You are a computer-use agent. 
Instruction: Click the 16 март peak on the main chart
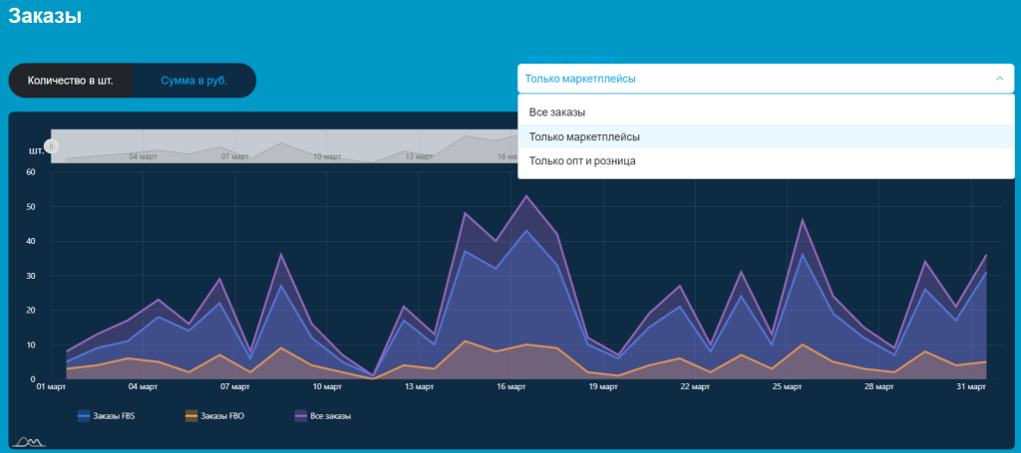pos(526,196)
